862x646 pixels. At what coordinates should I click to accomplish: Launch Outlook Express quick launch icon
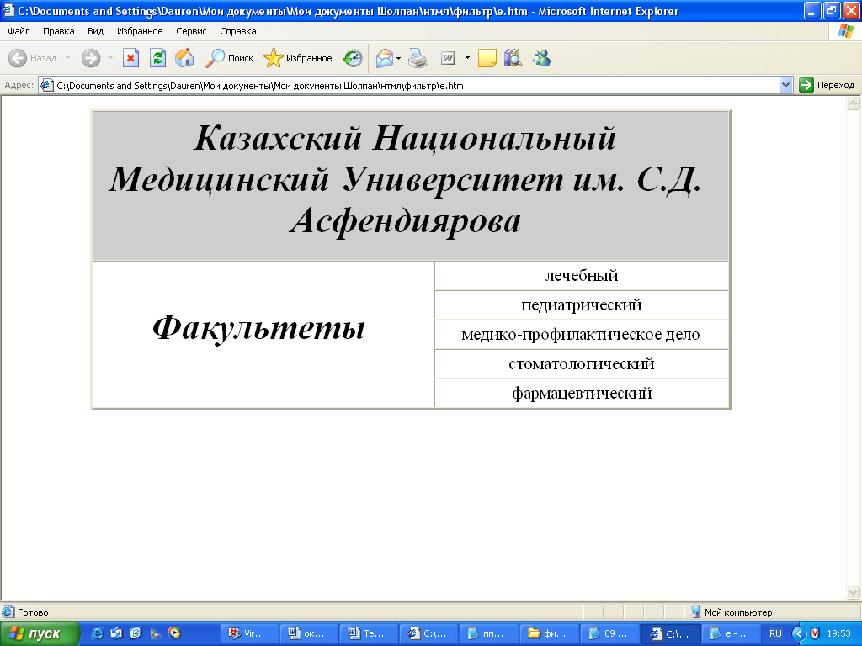tap(116, 633)
